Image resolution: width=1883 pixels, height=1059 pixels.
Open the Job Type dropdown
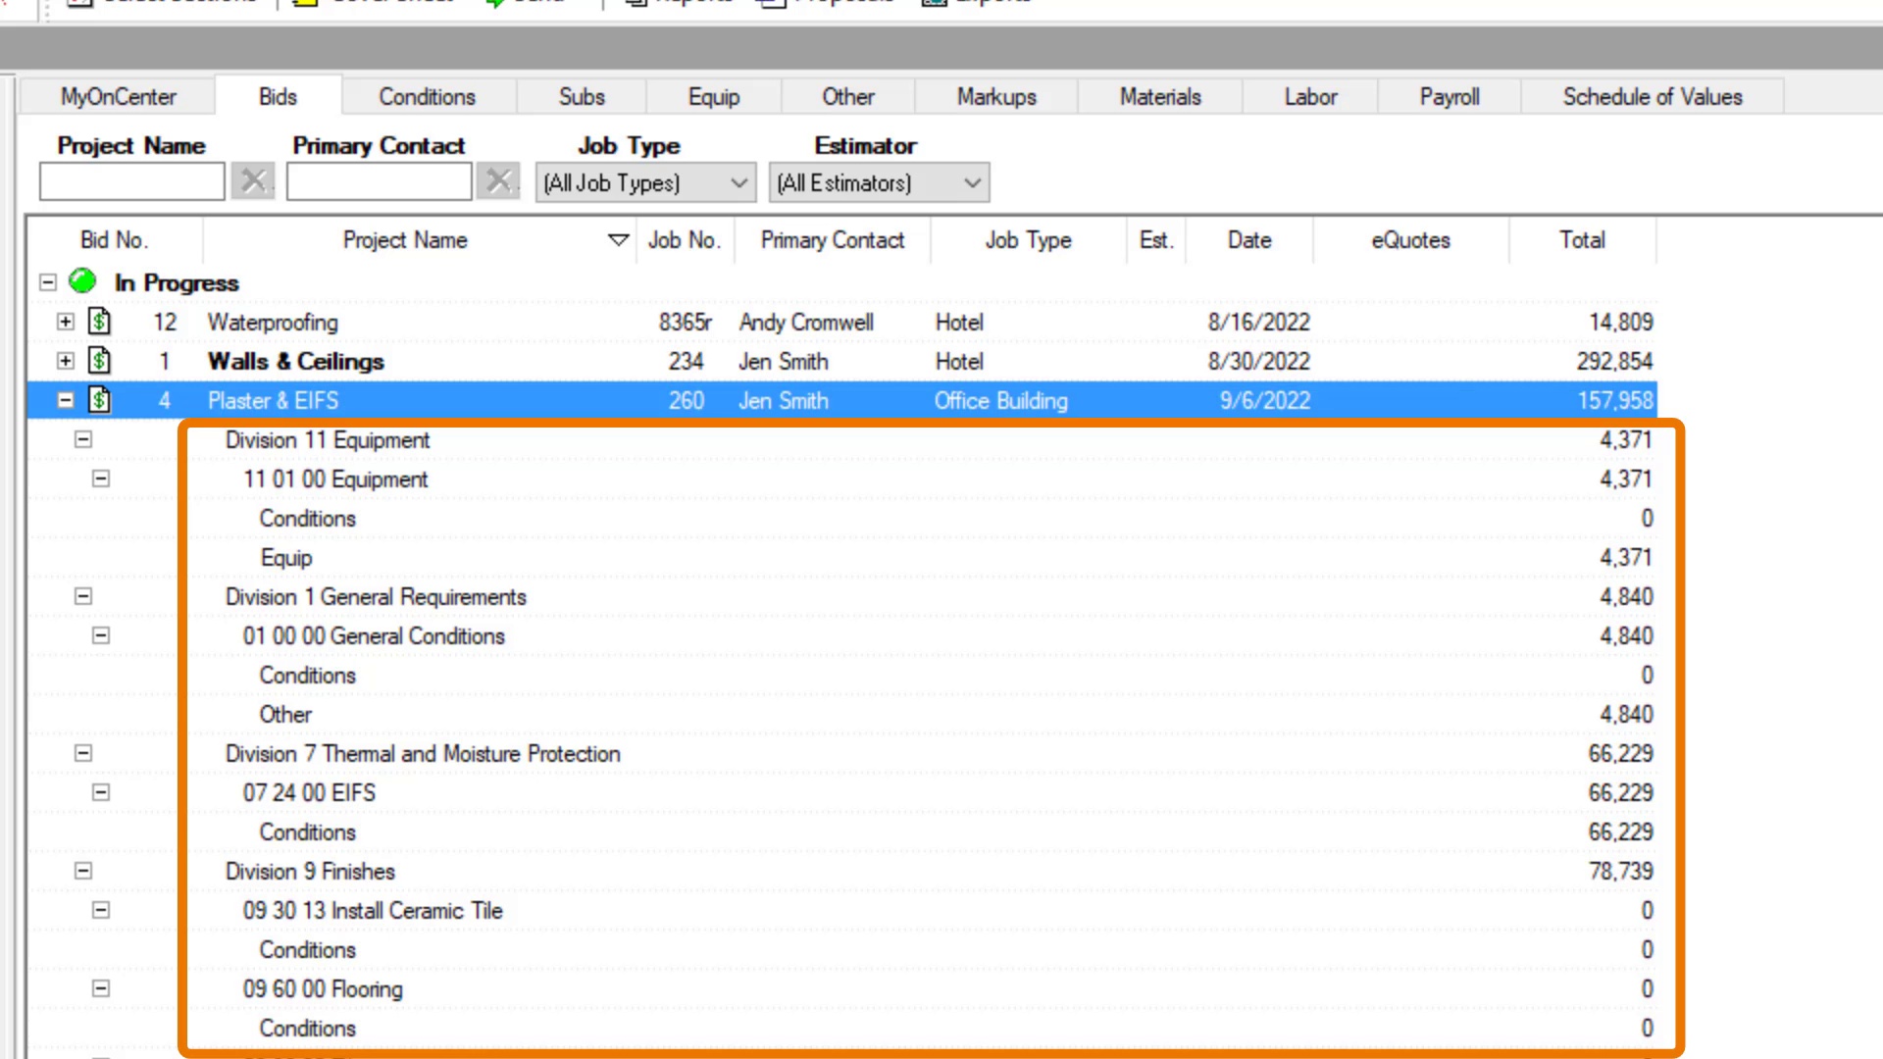click(739, 183)
